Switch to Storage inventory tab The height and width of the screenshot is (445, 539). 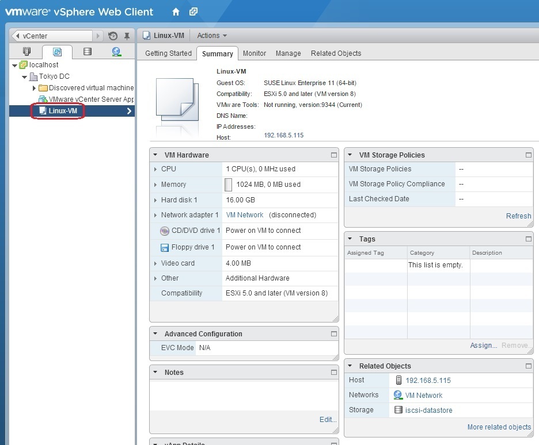(x=88, y=52)
